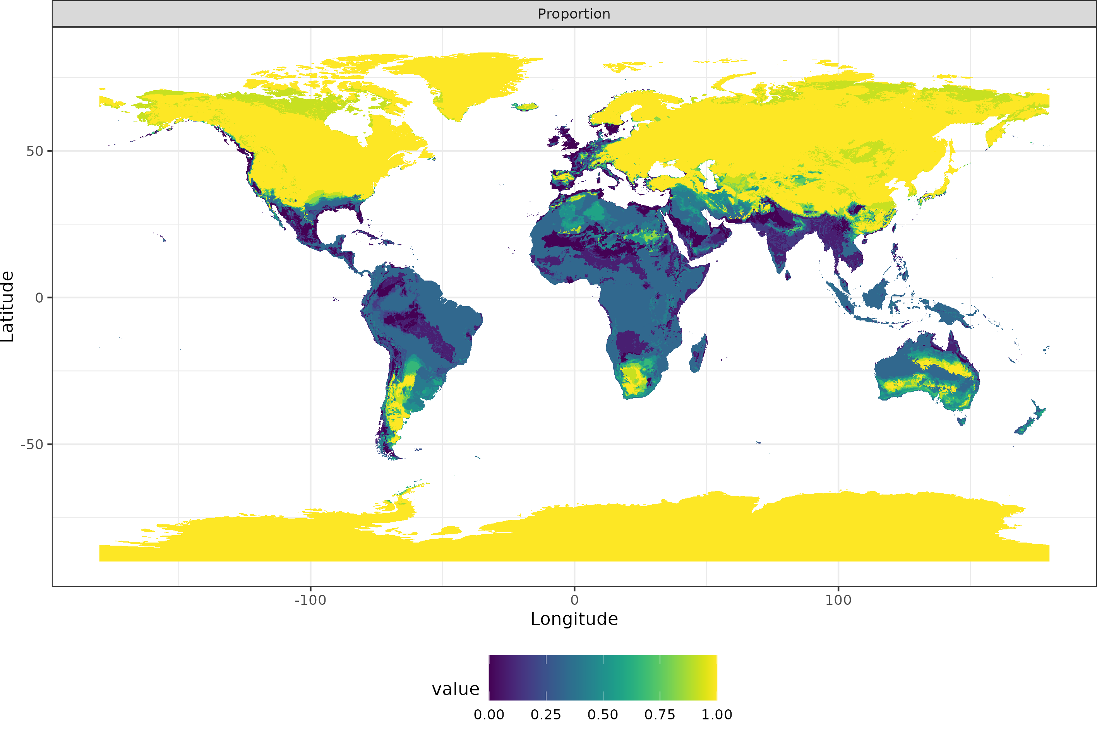Click the viridis colorbar gradient
The width and height of the screenshot is (1097, 731).
[604, 676]
